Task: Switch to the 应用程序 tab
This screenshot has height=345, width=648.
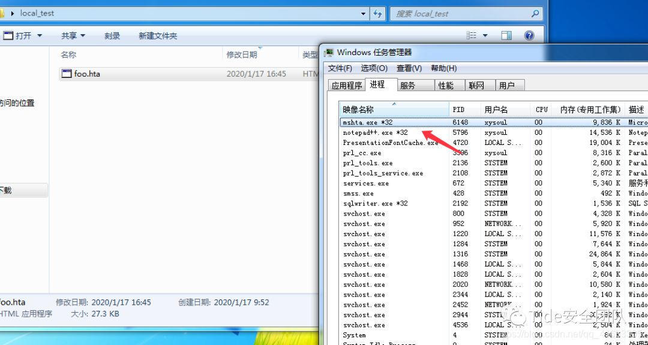Action: [x=346, y=86]
